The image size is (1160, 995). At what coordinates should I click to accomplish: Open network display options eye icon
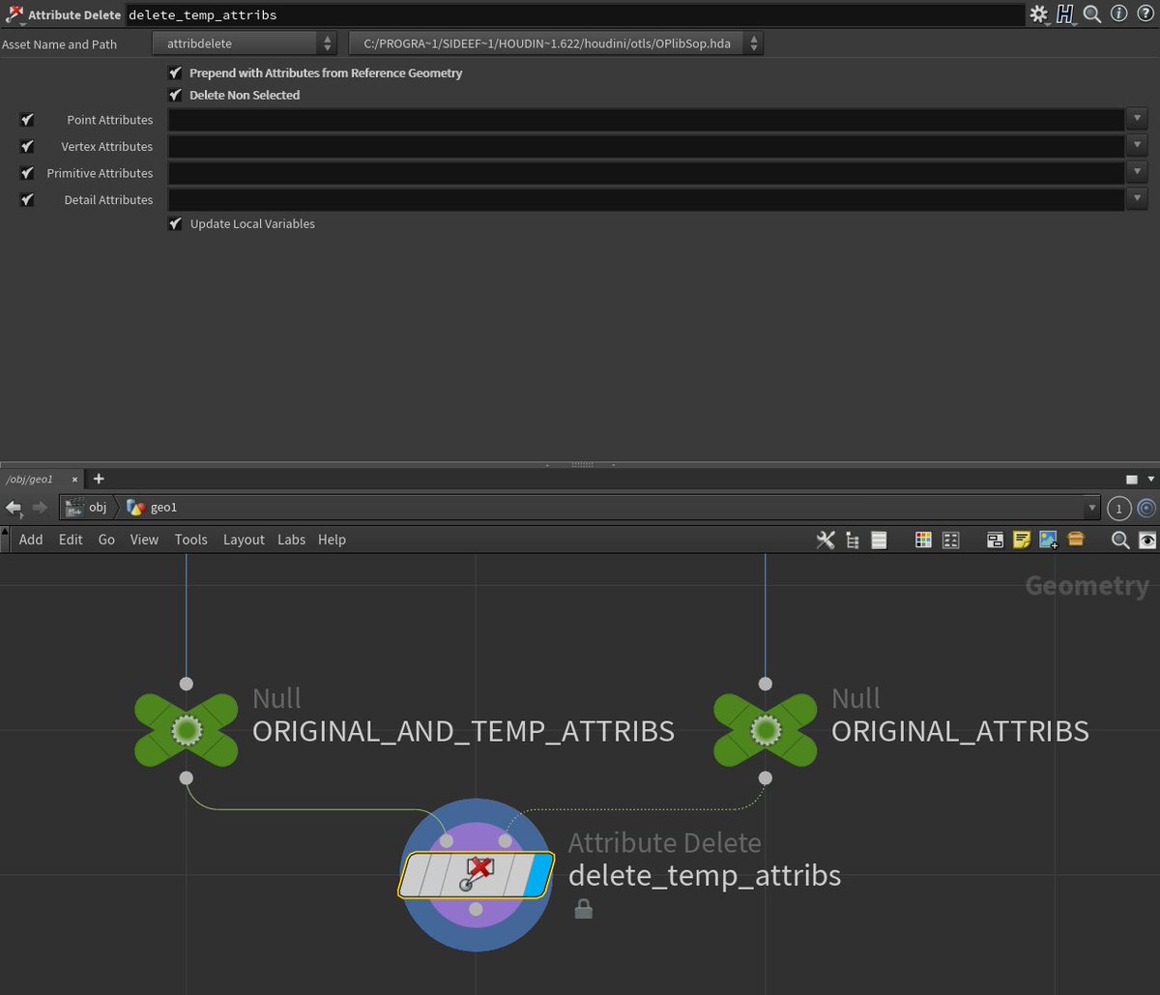1147,540
